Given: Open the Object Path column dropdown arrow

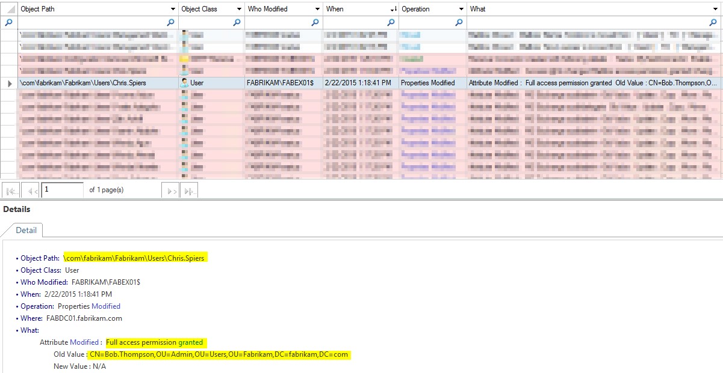Looking at the screenshot, I should tap(172, 9).
